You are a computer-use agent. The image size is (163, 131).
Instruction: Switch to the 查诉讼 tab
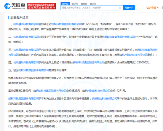tap(65, 4)
